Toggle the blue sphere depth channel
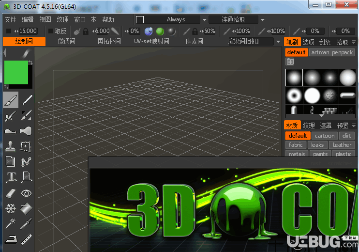This screenshot has width=359, height=252. [149, 31]
